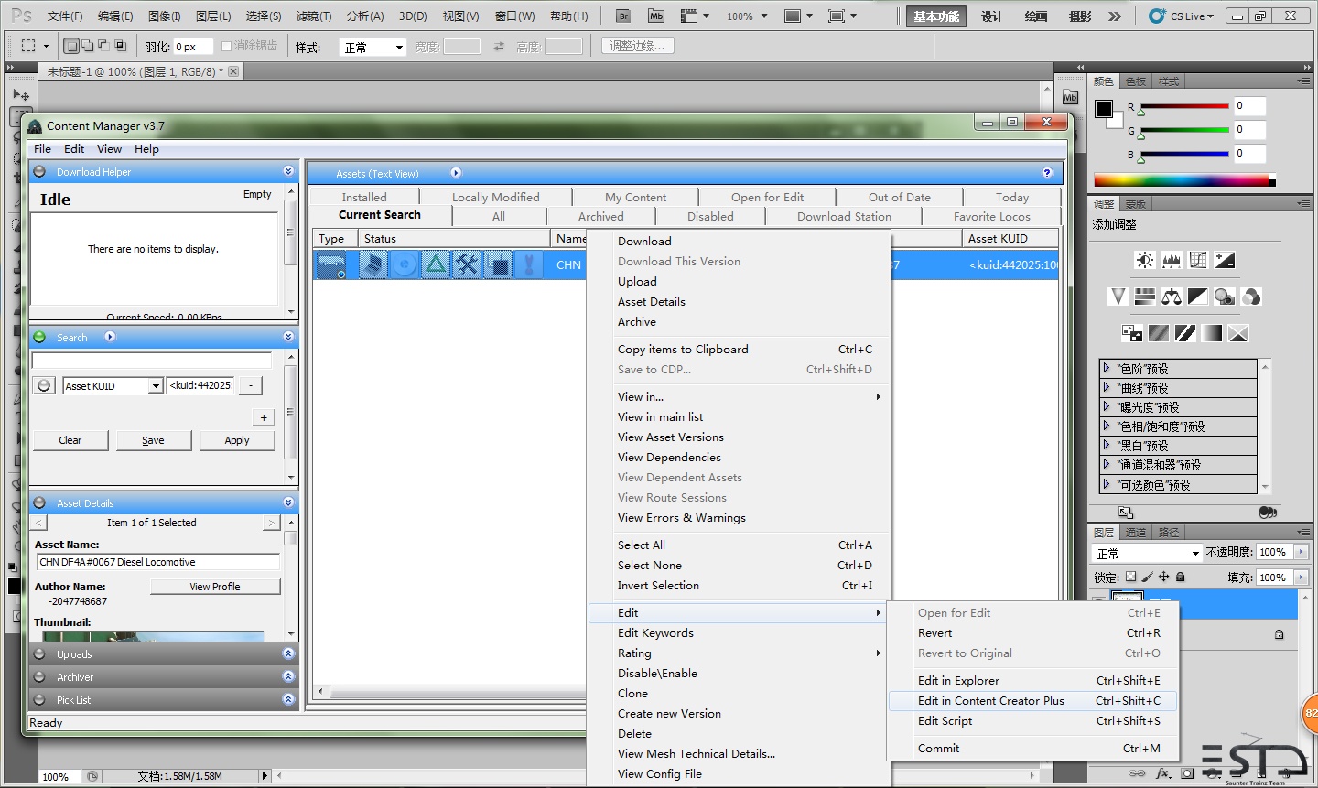Lock image pixels with brush icon
This screenshot has width=1318, height=788.
[x=1148, y=577]
